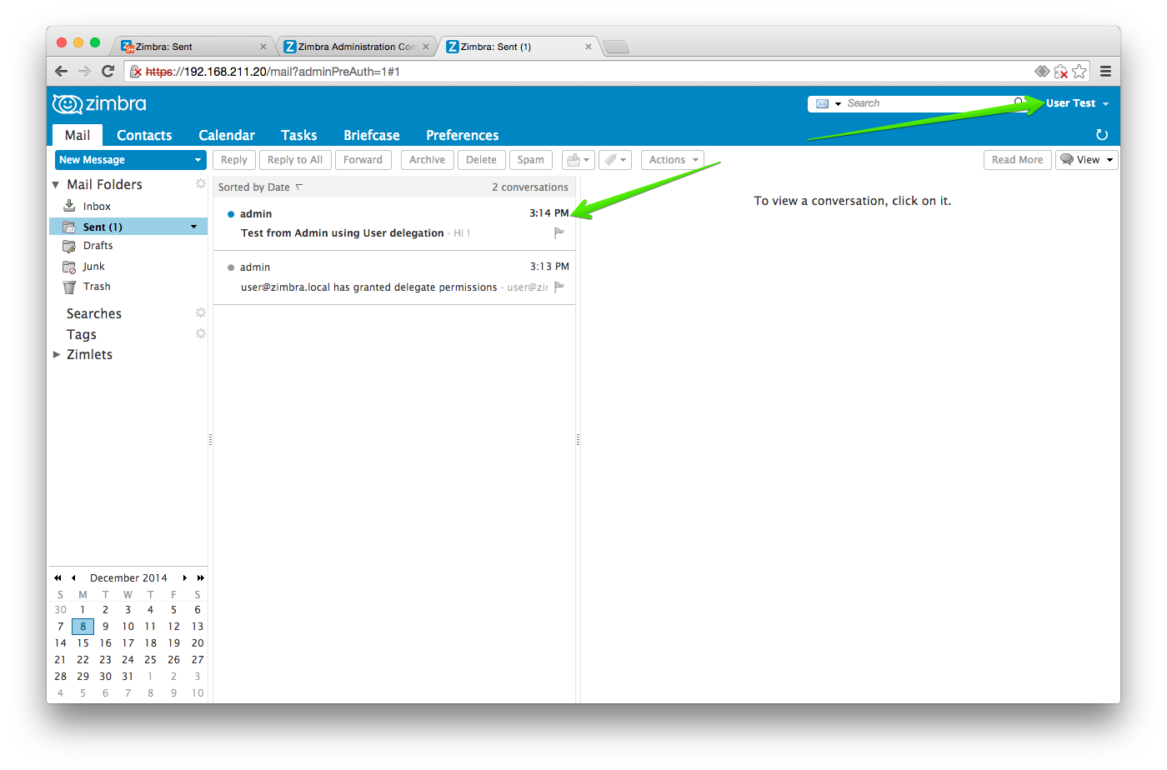Open 'Test from Admin using User delegation' conversation
This screenshot has width=1167, height=770.
tap(394, 224)
